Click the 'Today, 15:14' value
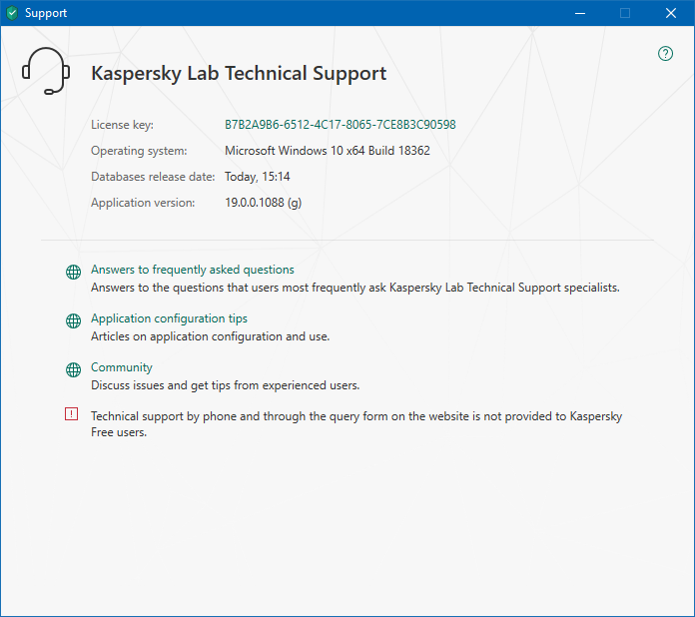 (257, 177)
